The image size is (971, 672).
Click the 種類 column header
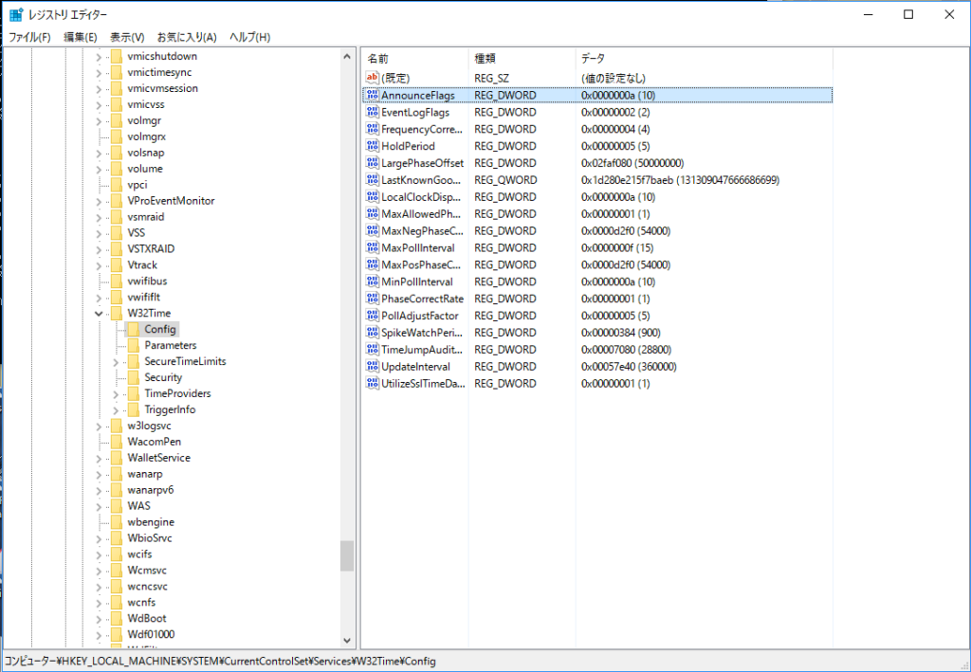[517, 58]
